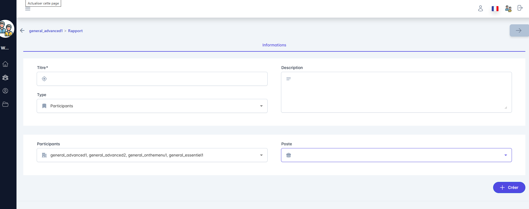Open the Participants multi-select dropdown
The height and width of the screenshot is (209, 529).
152,155
